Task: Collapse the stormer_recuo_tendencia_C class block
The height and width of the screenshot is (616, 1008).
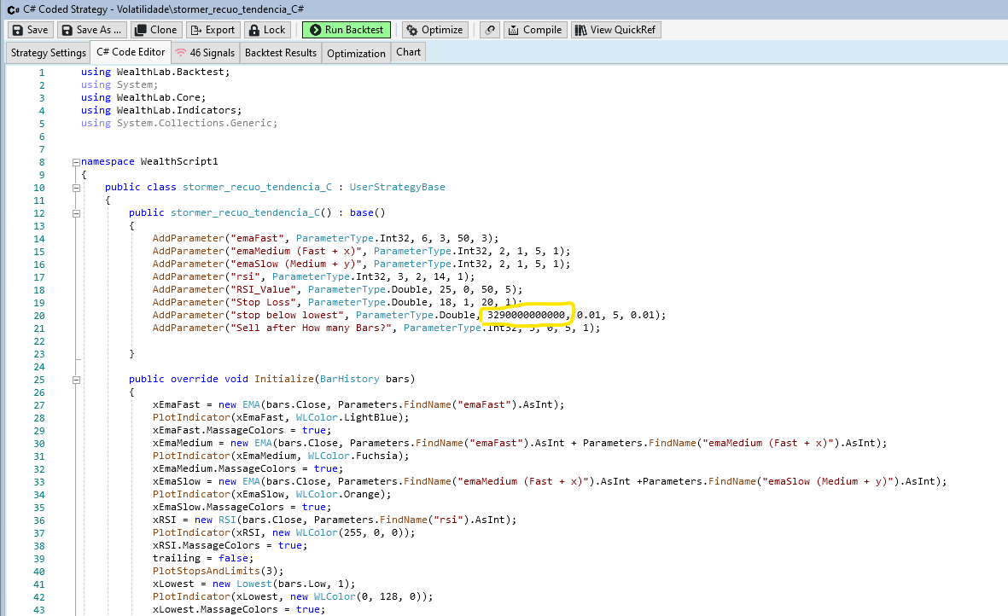Action: coord(76,187)
